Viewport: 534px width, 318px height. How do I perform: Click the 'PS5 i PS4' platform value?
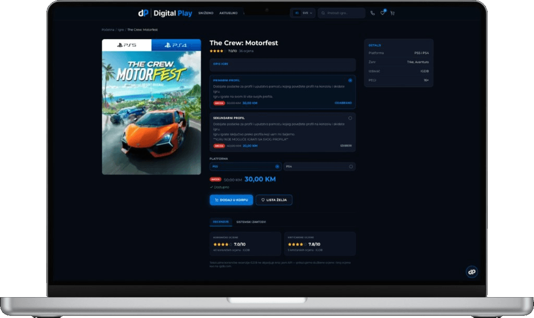pyautogui.click(x=421, y=53)
